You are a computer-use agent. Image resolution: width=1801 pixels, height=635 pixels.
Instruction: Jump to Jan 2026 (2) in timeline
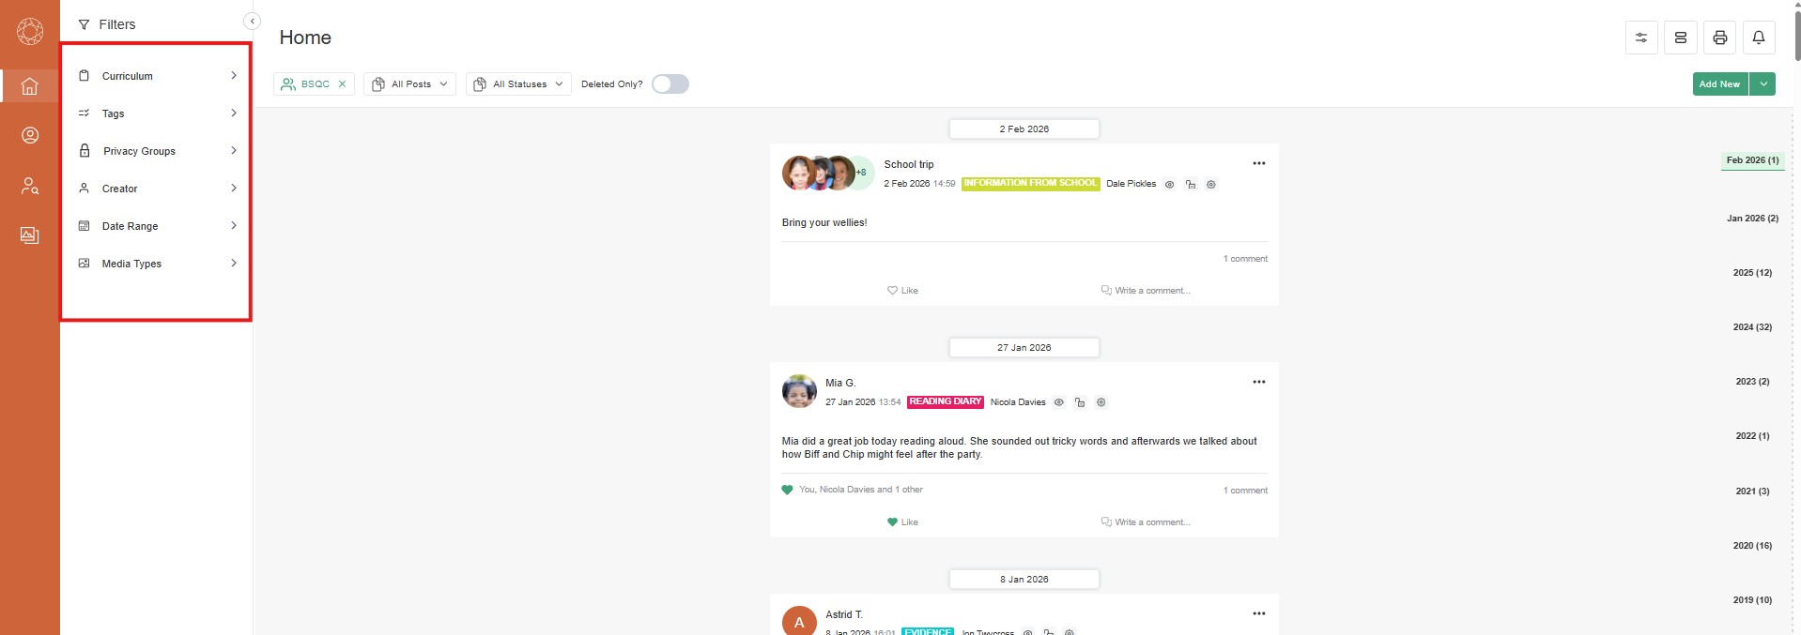click(x=1752, y=219)
